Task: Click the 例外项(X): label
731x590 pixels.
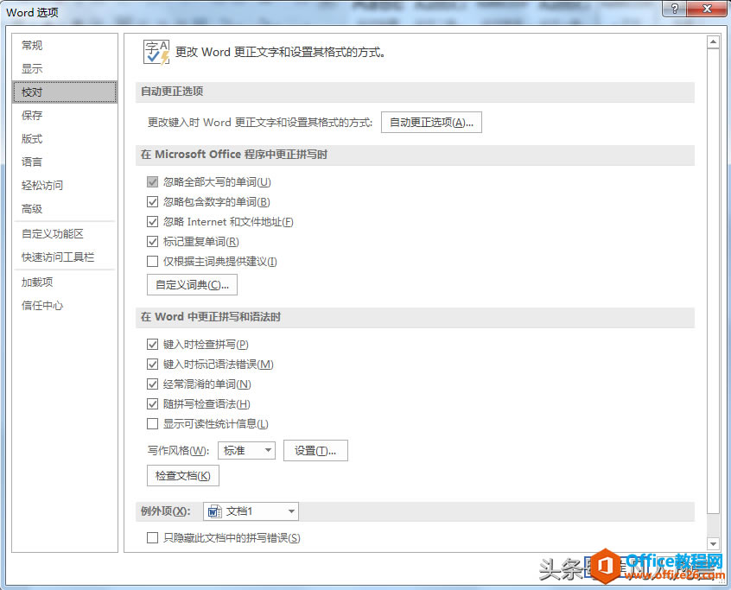Action: [x=166, y=511]
